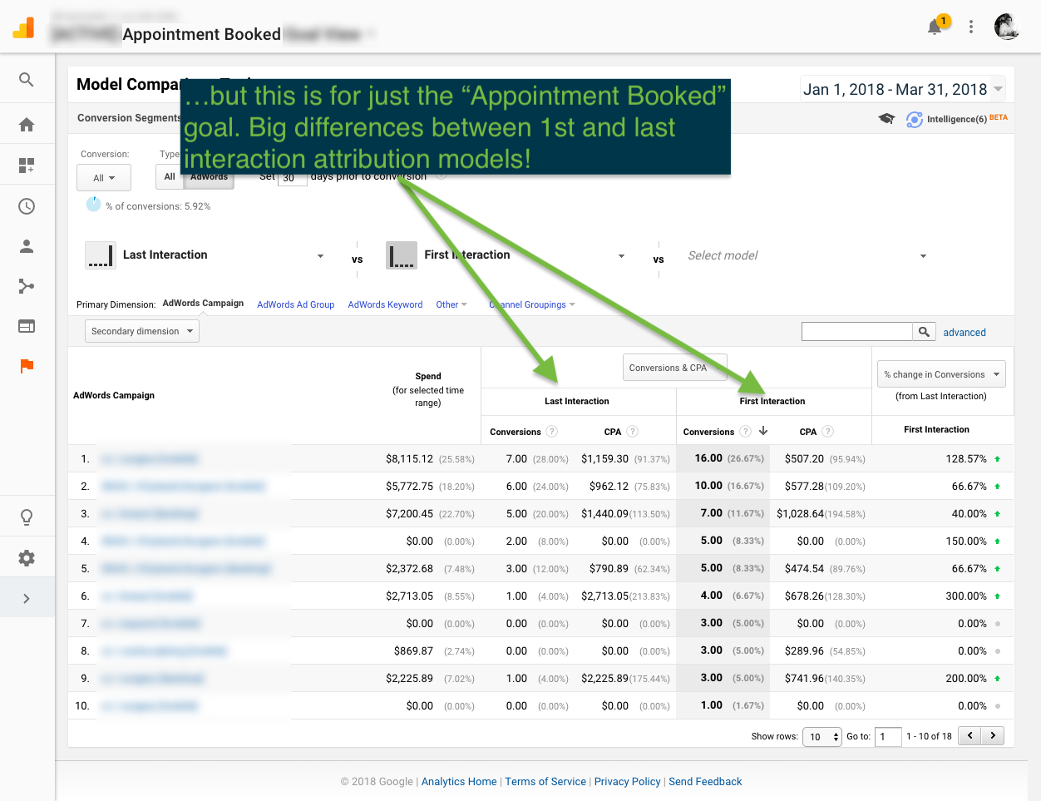
Task: Open Privacy Policy link
Action: (628, 782)
